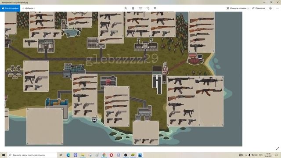Screen dimensions: 281x158
Task: Open File Explorer from the taskbar
Action: (x=83, y=155)
